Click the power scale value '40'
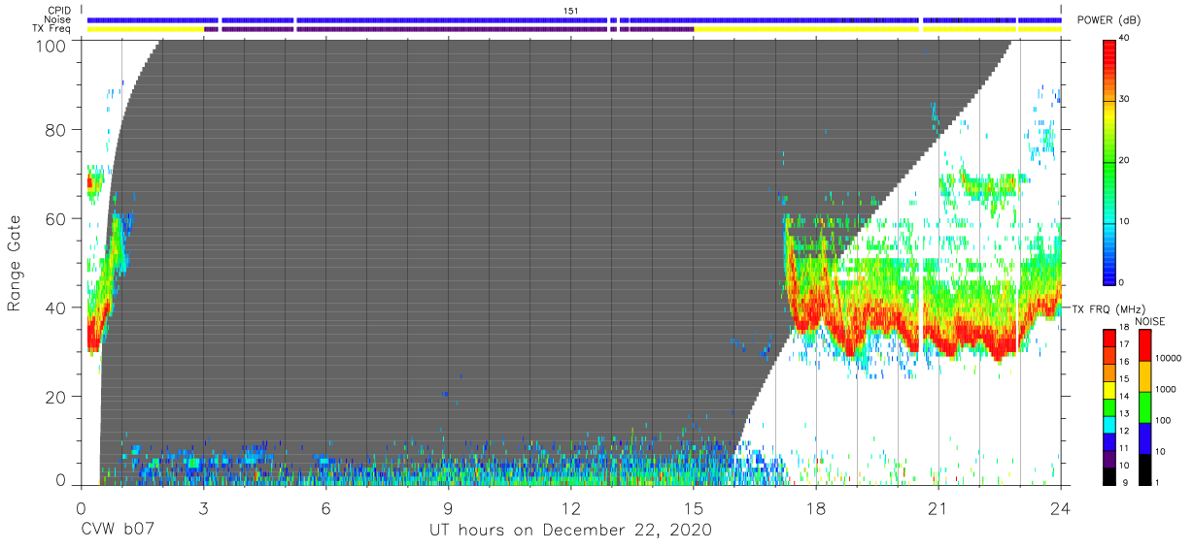This screenshot has width=1193, height=550. click(x=1124, y=39)
